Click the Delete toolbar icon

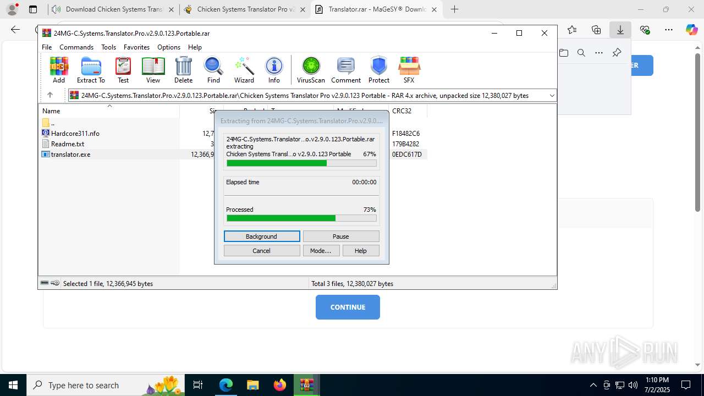point(183,70)
